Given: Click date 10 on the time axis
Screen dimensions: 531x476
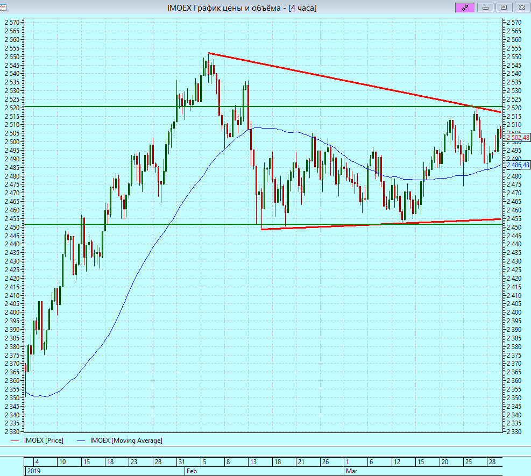Looking at the screenshot, I should point(62,462).
